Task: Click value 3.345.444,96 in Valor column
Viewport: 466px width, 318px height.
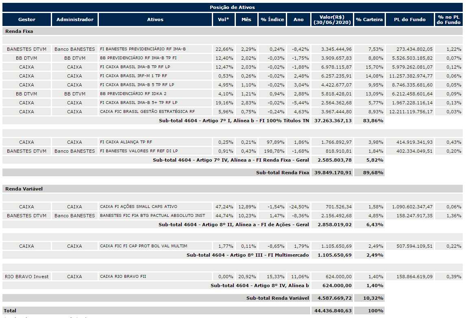Action: [x=336, y=49]
